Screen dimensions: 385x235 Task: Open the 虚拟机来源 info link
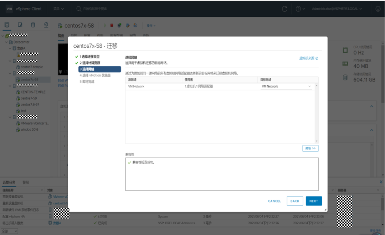point(308,58)
